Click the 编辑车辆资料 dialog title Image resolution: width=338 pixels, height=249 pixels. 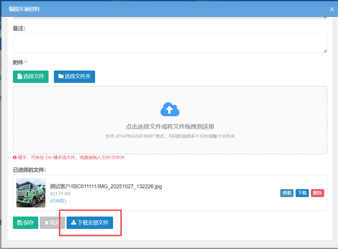24,9
